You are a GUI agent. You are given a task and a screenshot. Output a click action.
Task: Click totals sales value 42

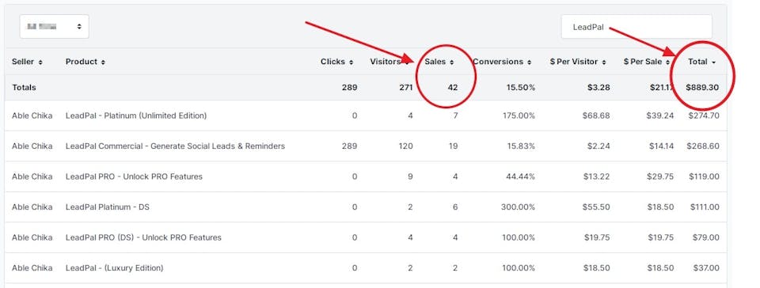tap(453, 88)
